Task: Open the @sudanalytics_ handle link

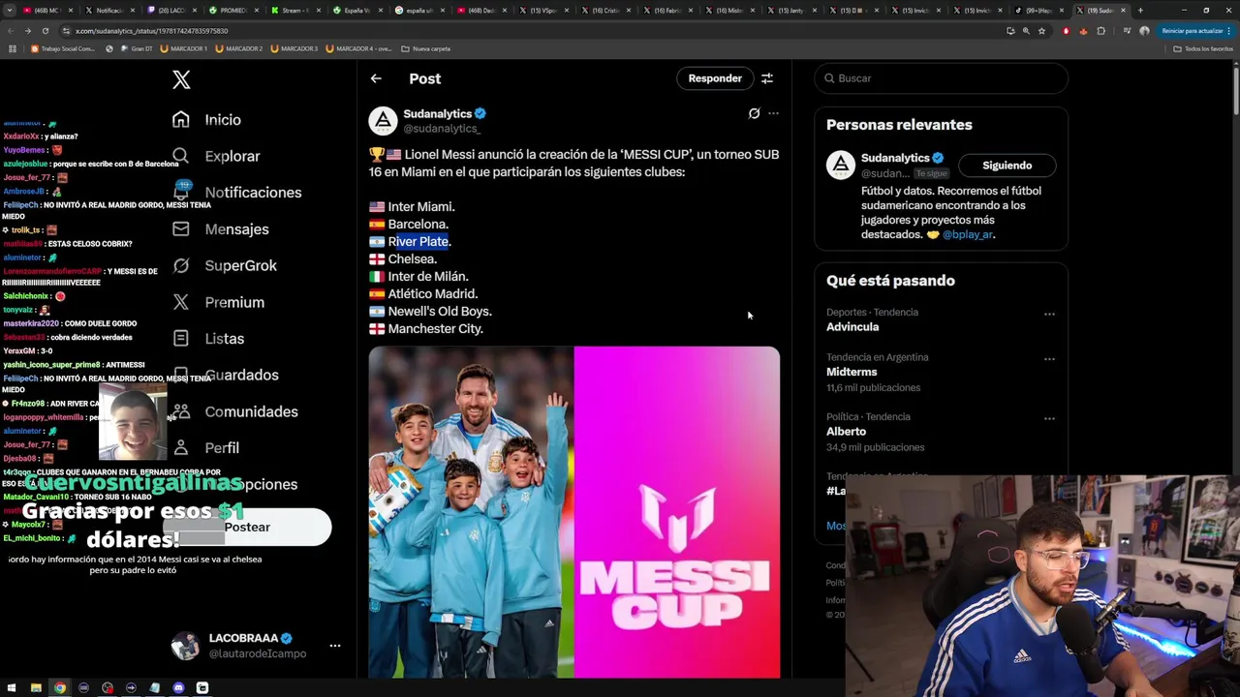Action: tap(442, 129)
